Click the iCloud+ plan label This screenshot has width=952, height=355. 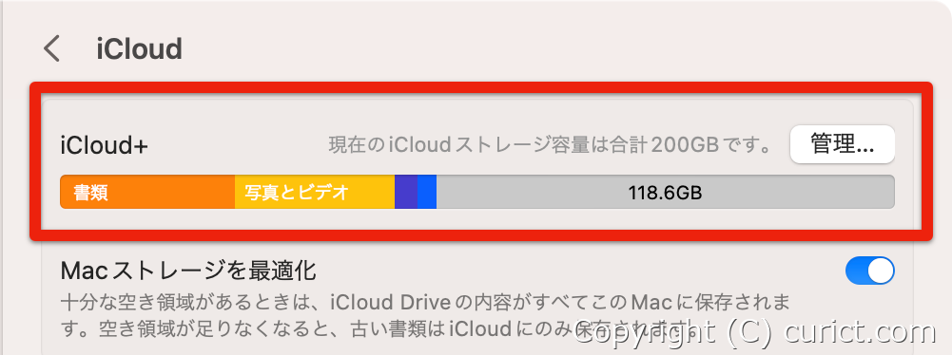105,145
